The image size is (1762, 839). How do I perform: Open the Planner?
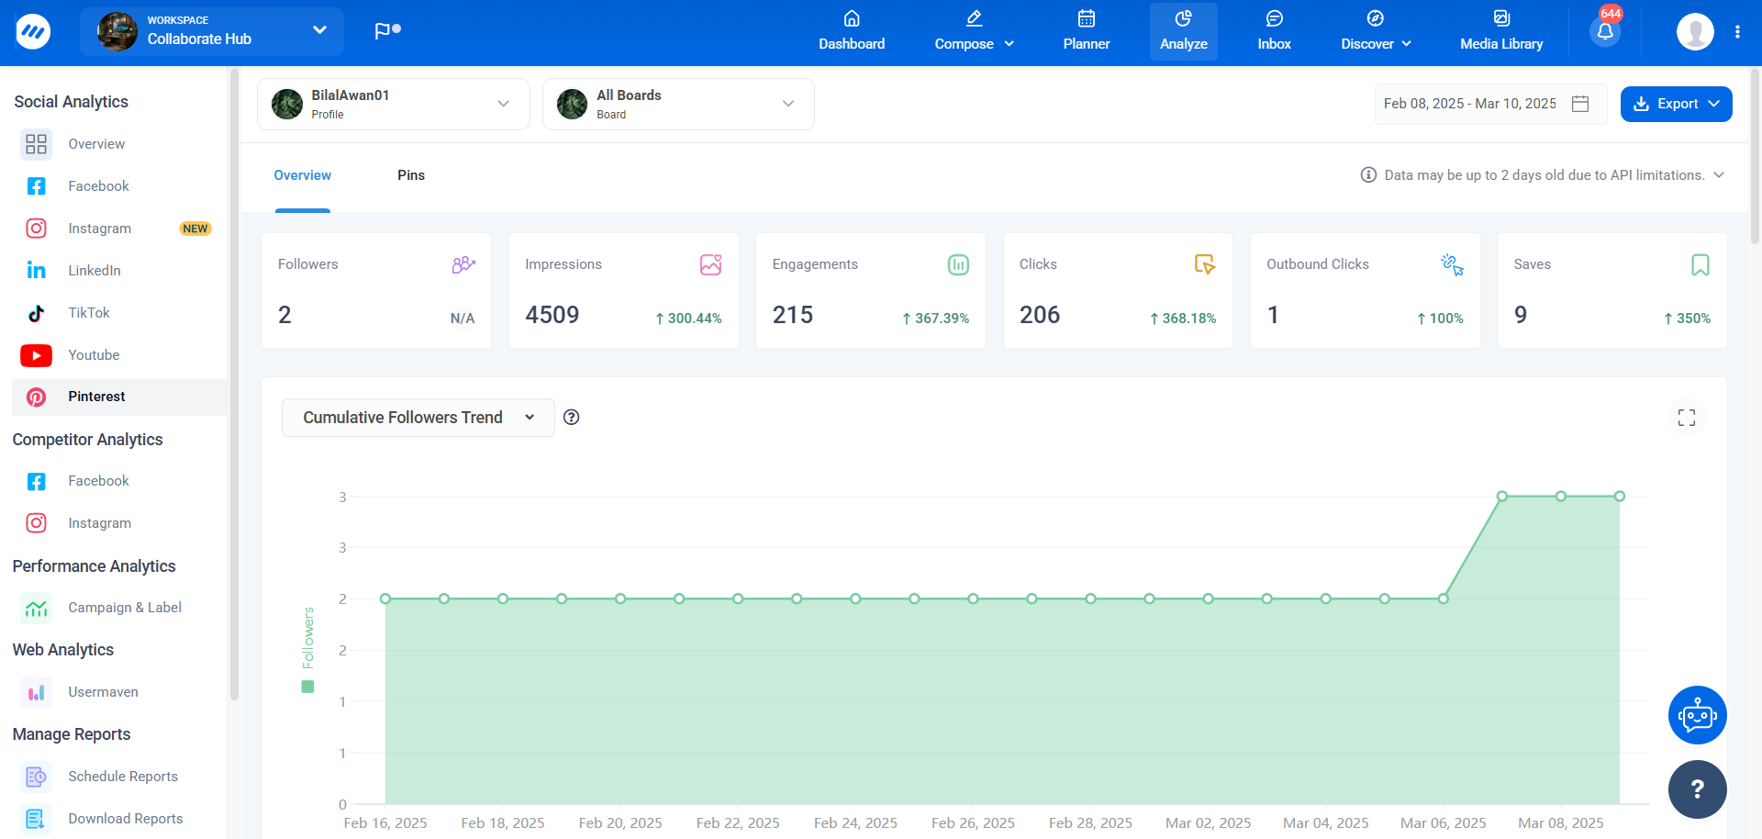tap(1087, 32)
